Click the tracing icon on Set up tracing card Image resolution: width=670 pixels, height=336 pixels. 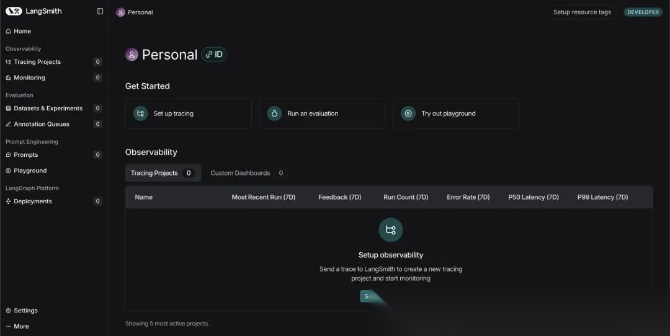click(x=140, y=113)
